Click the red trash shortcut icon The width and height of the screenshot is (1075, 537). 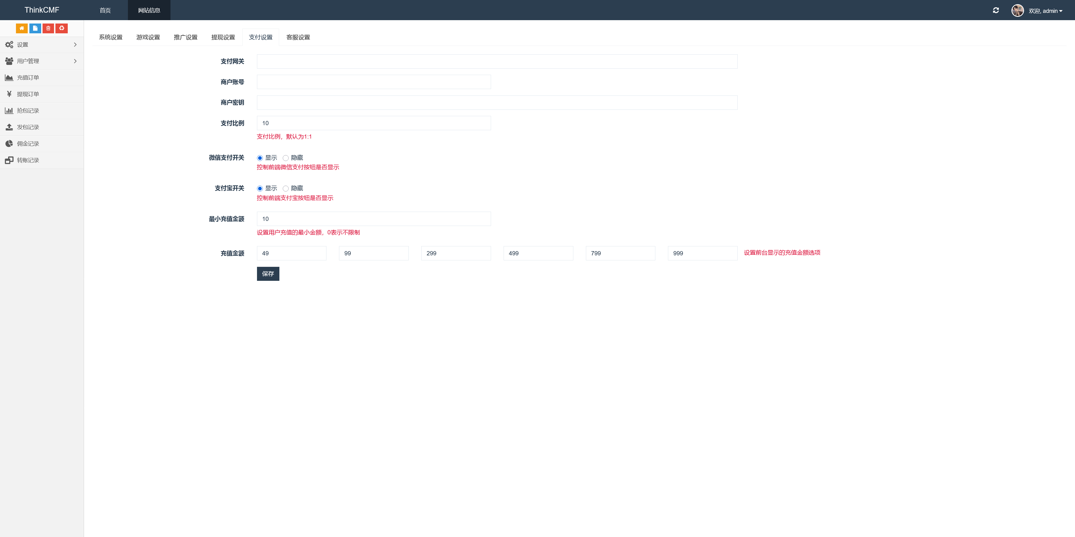click(48, 28)
